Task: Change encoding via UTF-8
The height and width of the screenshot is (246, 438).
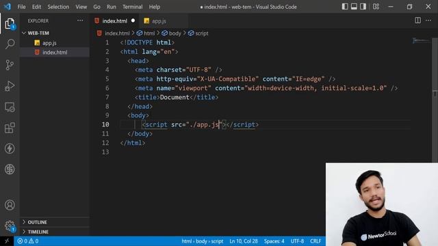Action: pyautogui.click(x=297, y=241)
